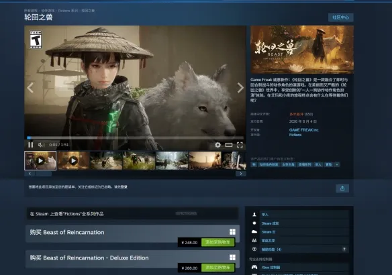Show the next media with right arrow

click(x=240, y=88)
